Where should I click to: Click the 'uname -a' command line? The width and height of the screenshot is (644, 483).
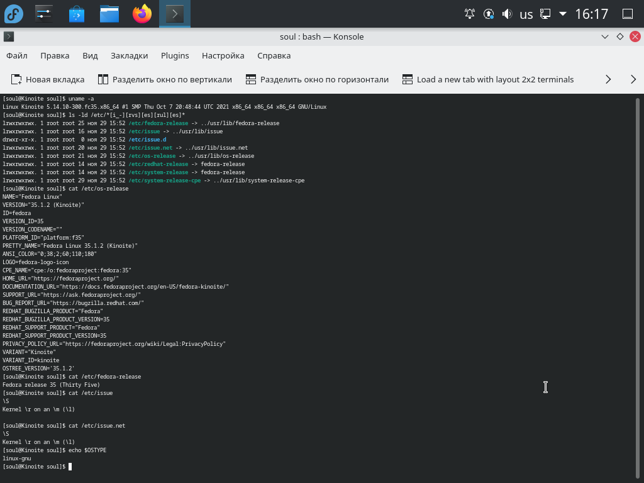coord(48,99)
